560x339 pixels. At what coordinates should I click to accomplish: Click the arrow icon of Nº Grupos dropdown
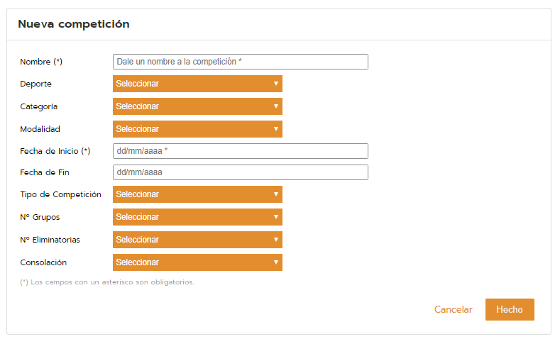click(276, 217)
